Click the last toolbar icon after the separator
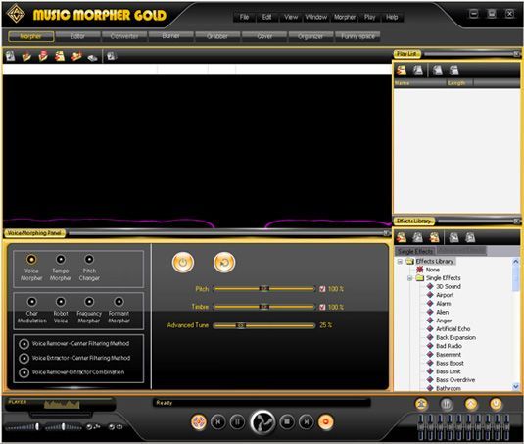The image size is (524, 444). 111,56
